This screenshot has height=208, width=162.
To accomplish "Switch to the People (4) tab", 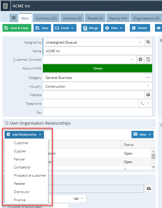I will point(95,18).
